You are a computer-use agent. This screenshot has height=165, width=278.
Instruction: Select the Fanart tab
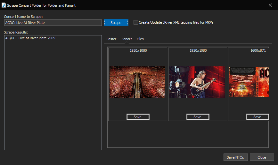click(x=127, y=39)
